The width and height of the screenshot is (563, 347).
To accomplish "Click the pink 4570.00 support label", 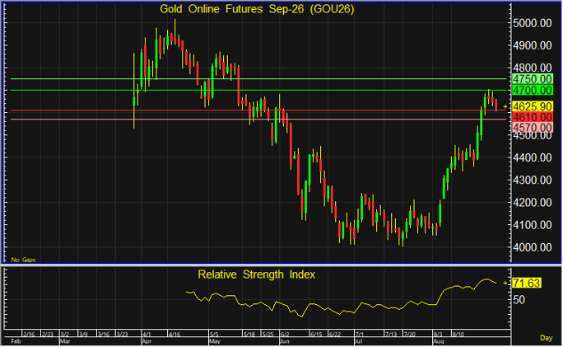I will point(532,127).
